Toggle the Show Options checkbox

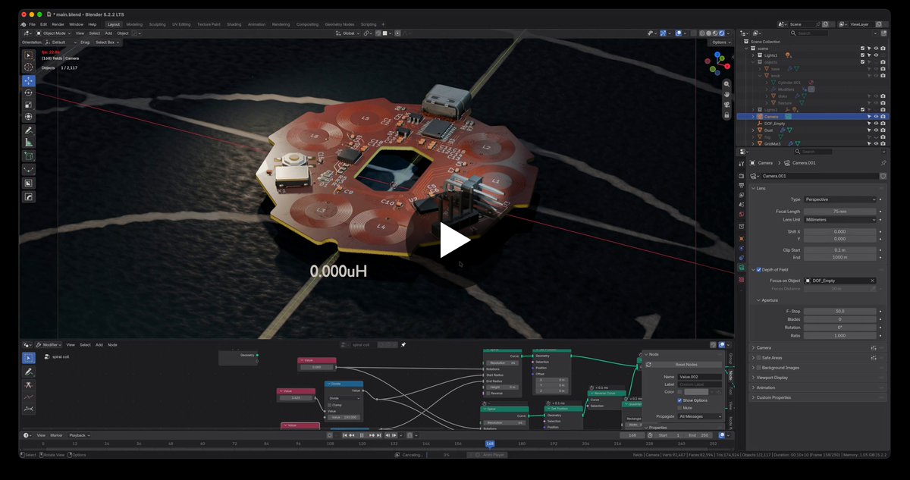[x=680, y=400]
